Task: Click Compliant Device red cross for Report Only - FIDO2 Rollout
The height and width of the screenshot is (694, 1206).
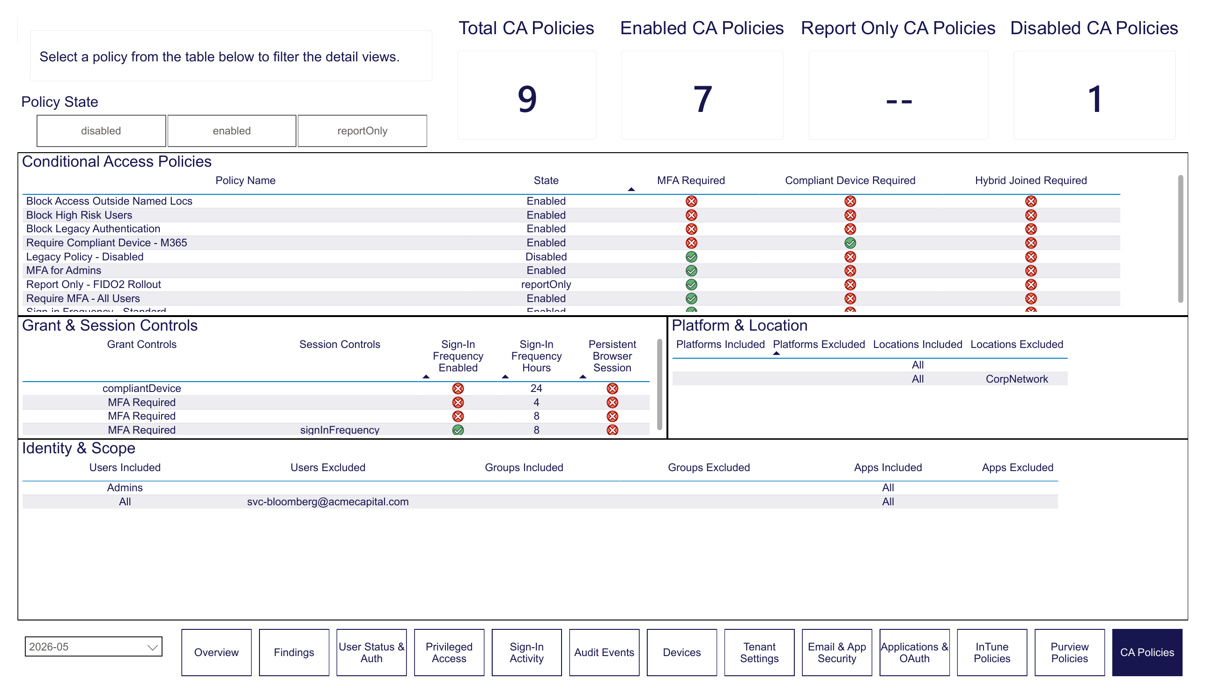Action: tap(850, 285)
